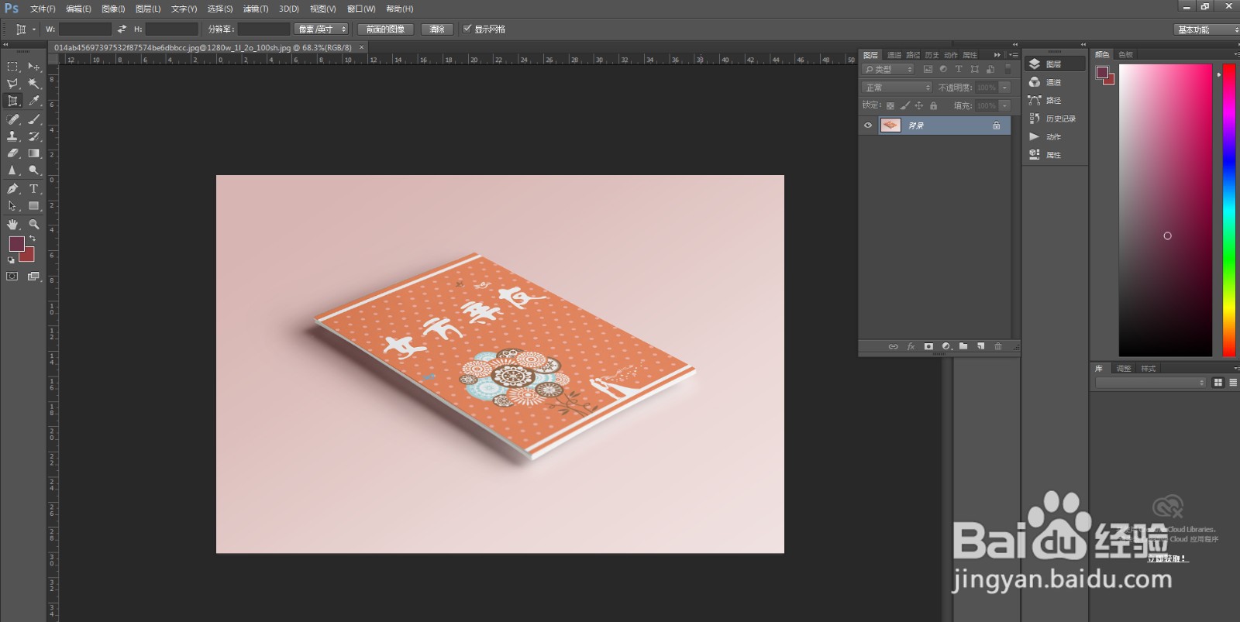Select the Eraser tool
The height and width of the screenshot is (622, 1240).
(12, 153)
